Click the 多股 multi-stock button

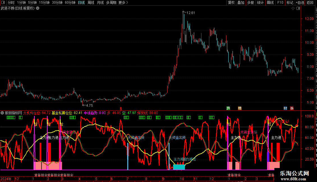click(251, 3)
